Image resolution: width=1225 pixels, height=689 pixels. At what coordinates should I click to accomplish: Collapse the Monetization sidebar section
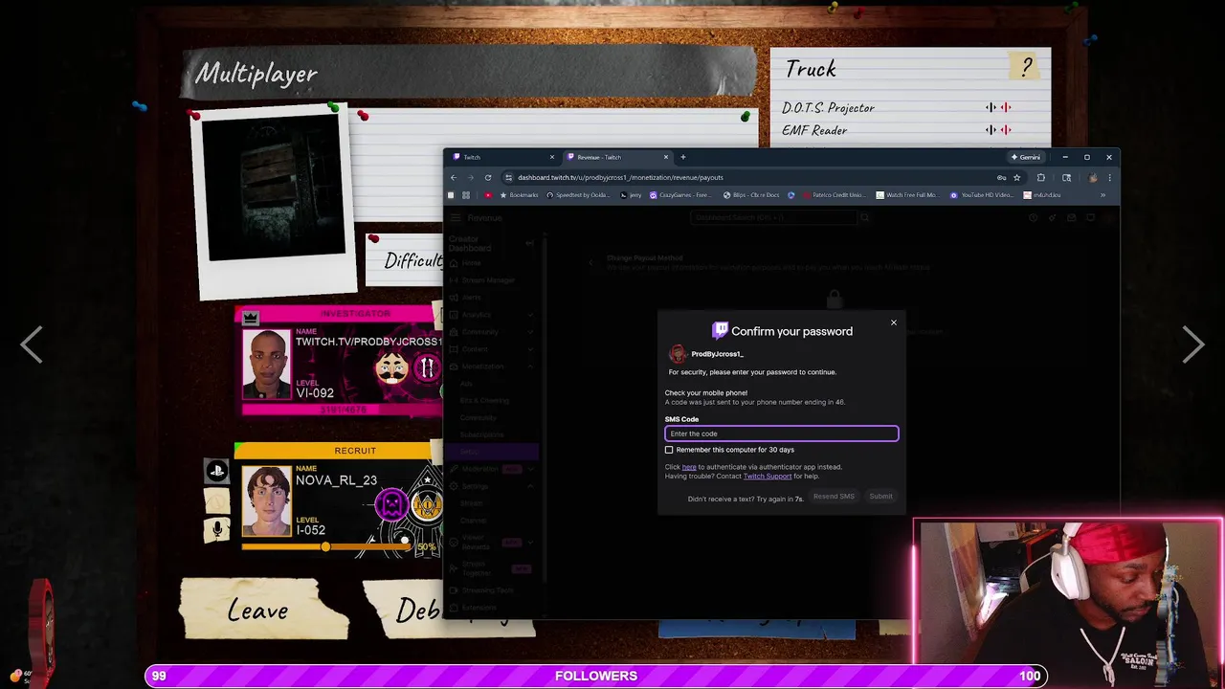click(530, 367)
